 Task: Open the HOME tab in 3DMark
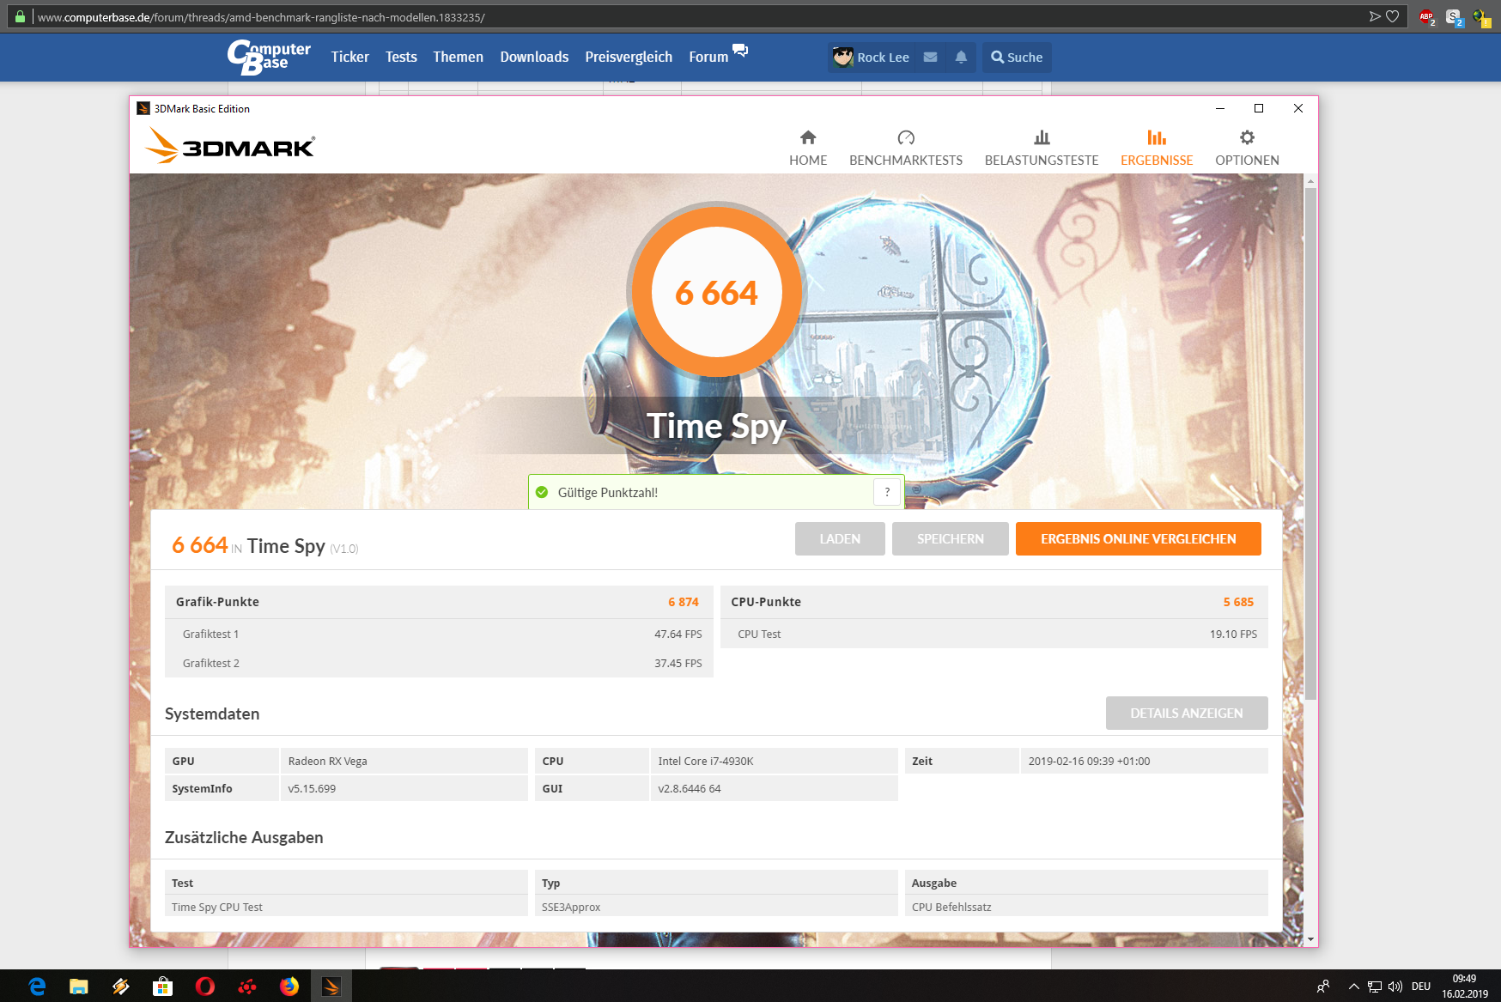click(808, 149)
